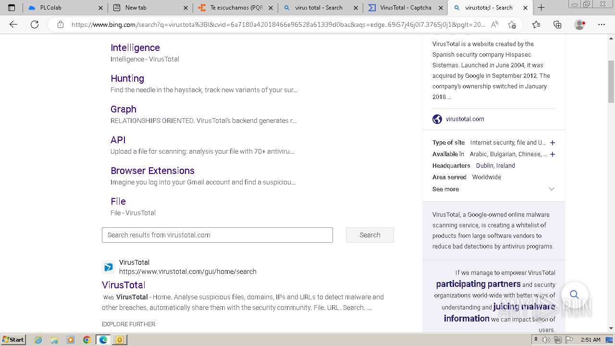The image size is (615, 346).
Task: Switch to the New tab tab
Action: [x=150, y=8]
